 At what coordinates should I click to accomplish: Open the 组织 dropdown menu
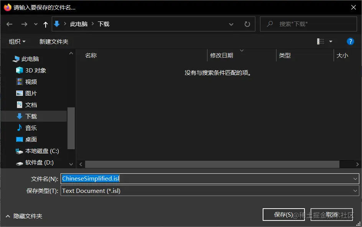click(17, 41)
